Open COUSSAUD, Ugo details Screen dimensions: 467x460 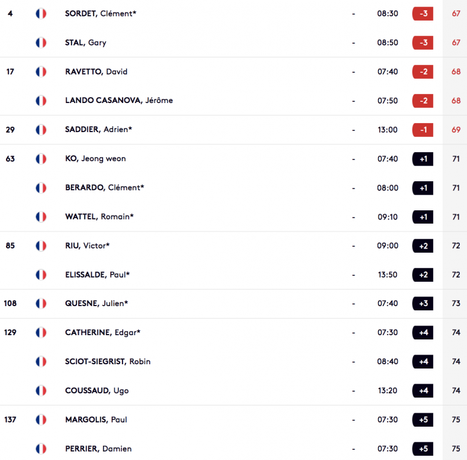click(x=97, y=391)
